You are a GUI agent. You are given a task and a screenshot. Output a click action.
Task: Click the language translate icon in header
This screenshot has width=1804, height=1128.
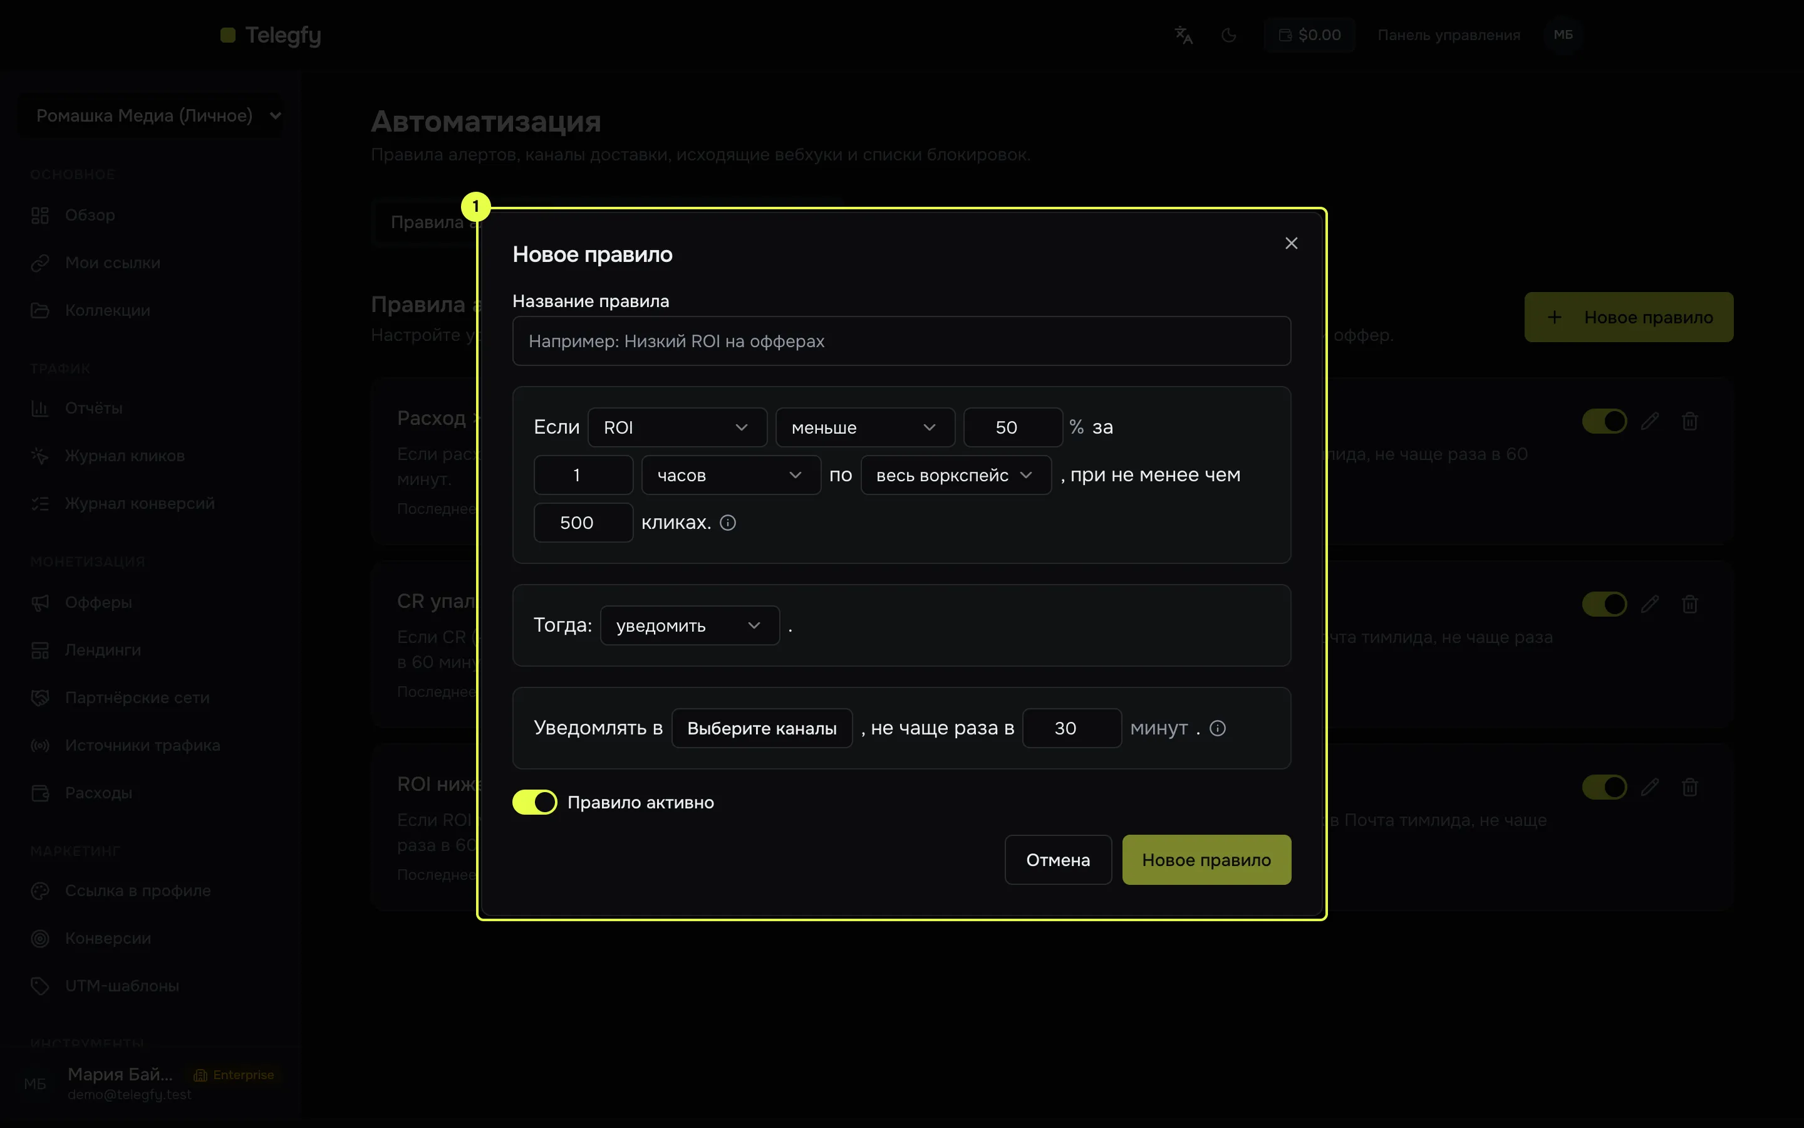click(x=1184, y=35)
